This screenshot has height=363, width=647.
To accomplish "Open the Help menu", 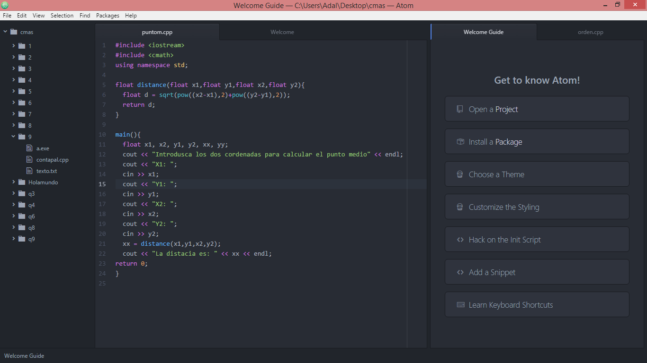I will pyautogui.click(x=131, y=16).
